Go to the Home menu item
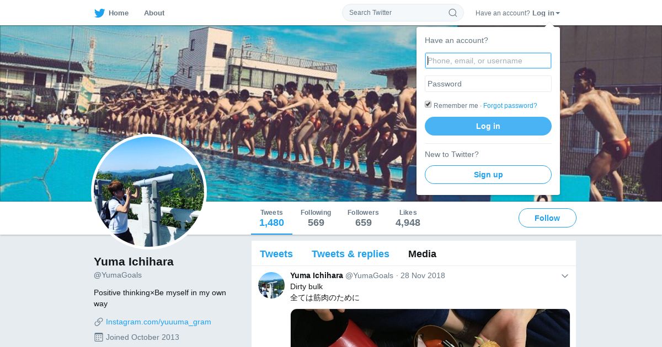This screenshot has height=347, width=662. [118, 13]
